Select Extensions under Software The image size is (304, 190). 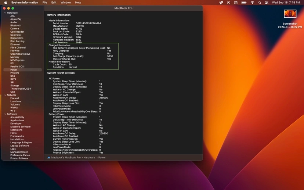coord(16,130)
